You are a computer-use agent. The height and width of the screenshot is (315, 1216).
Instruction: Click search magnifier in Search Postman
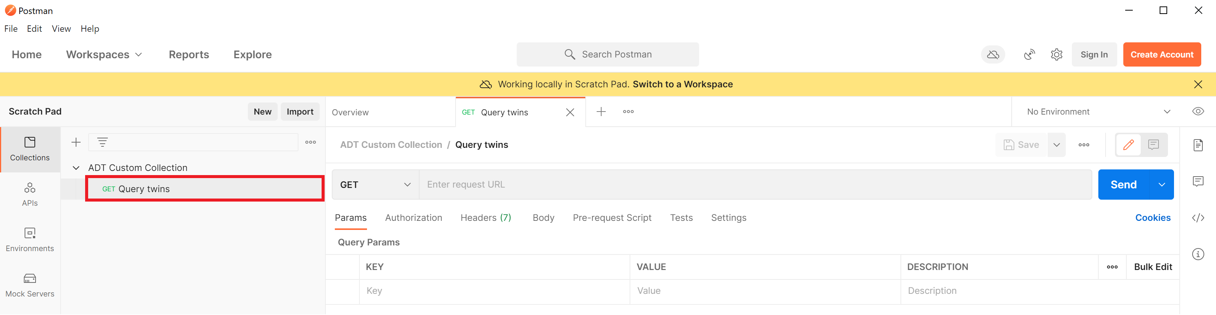[x=570, y=55]
